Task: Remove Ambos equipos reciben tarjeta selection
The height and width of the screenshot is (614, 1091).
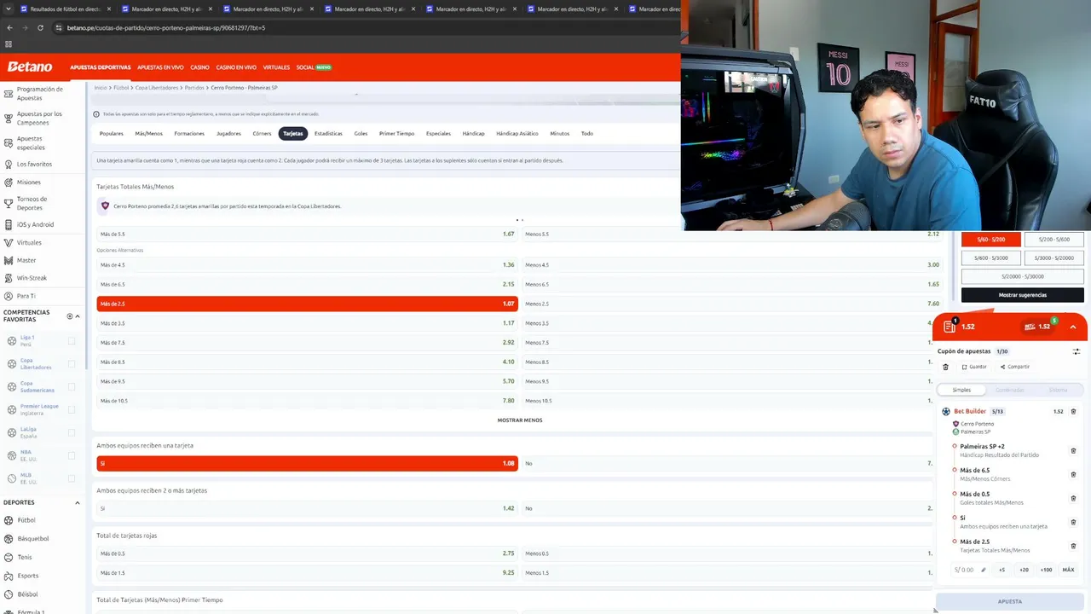Action: pos(1073,522)
